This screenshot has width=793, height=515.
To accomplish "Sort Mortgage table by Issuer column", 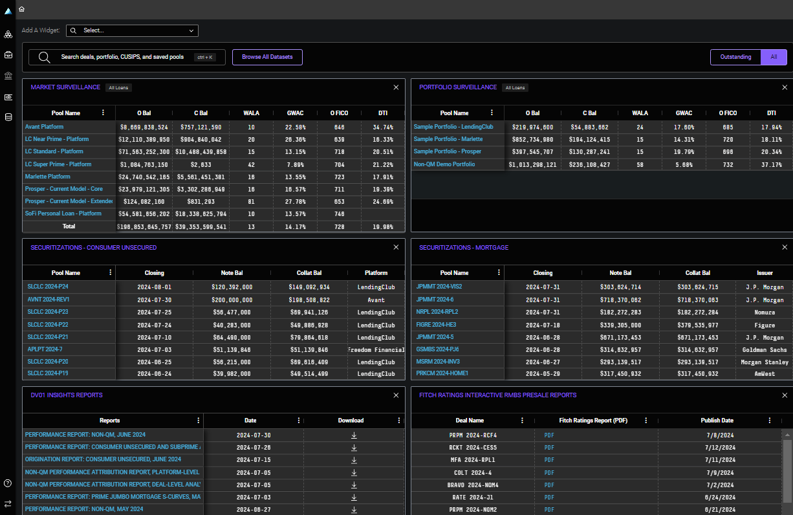I will (x=765, y=273).
